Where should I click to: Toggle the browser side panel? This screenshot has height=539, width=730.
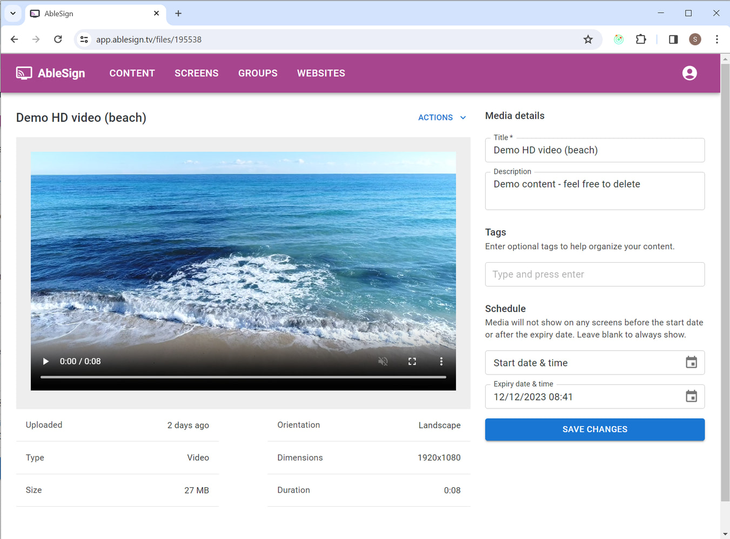coord(673,39)
